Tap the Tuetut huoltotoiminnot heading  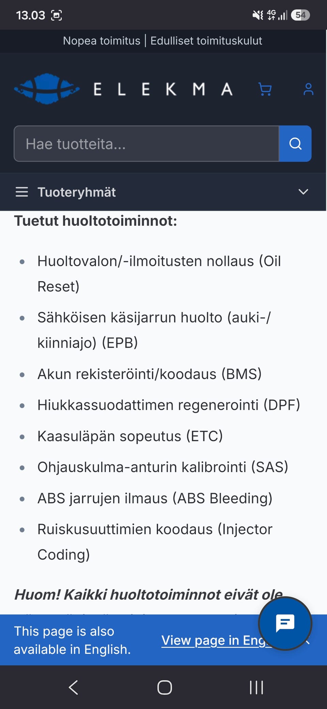click(96, 221)
